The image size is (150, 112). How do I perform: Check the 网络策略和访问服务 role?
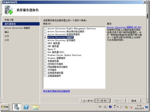45,67
